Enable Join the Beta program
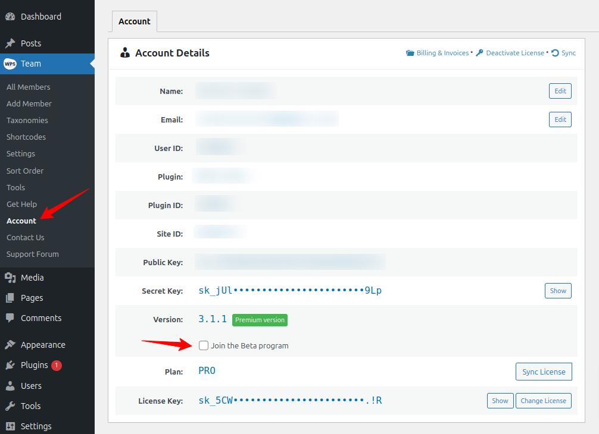Image resolution: width=599 pixels, height=434 pixels. 204,345
